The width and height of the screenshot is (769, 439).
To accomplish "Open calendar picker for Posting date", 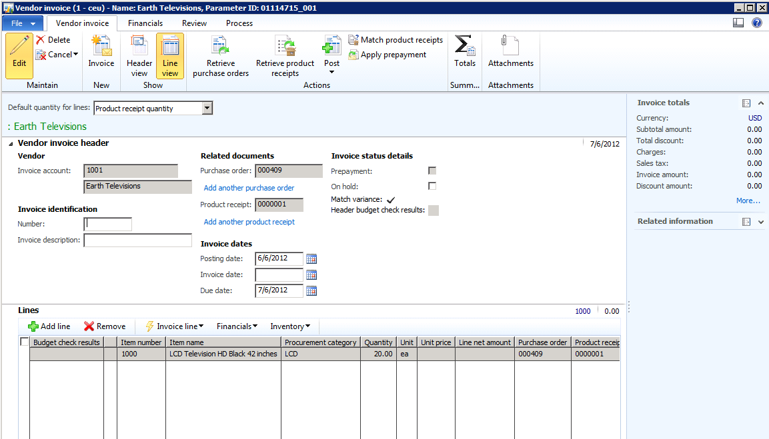I will tap(311, 258).
